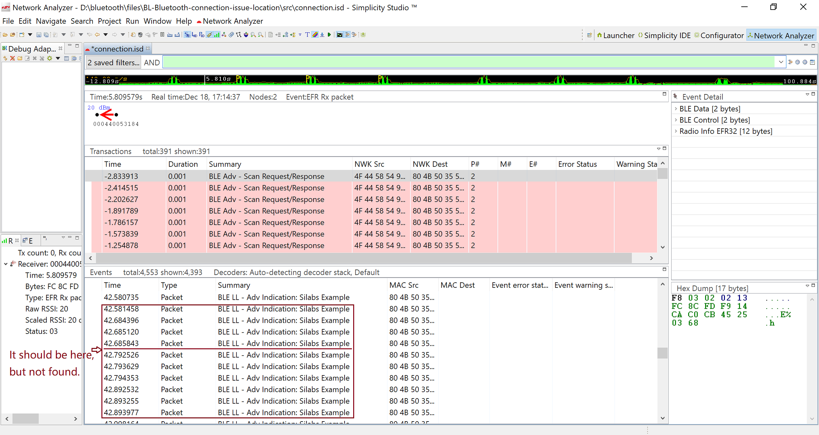The image size is (819, 435).
Task: Click the filter arrows icon beside filter field
Action: click(x=790, y=62)
